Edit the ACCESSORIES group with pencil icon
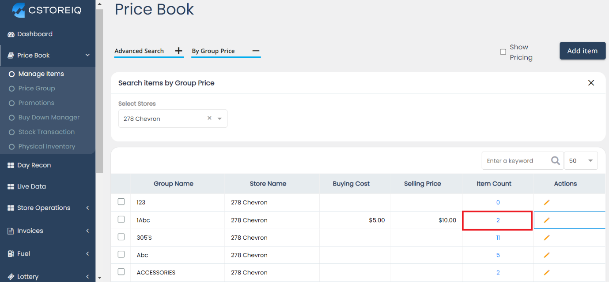The height and width of the screenshot is (282, 609). tap(547, 273)
